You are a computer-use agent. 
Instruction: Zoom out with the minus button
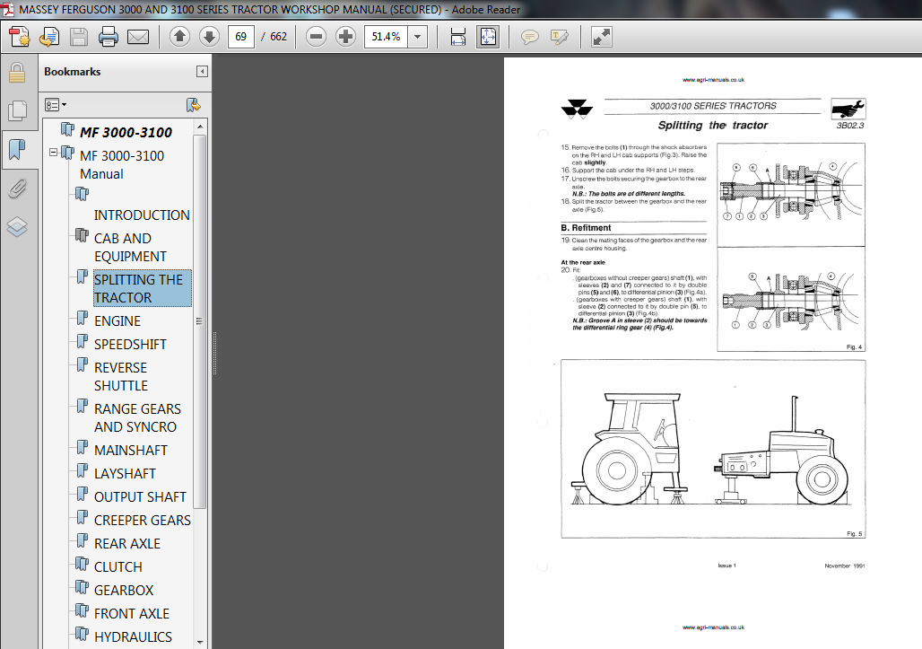pyautogui.click(x=316, y=37)
